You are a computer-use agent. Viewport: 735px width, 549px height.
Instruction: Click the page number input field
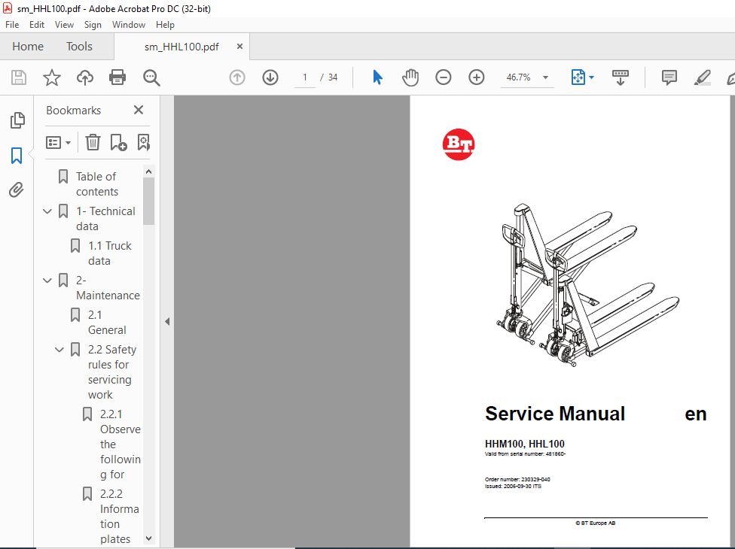point(305,77)
